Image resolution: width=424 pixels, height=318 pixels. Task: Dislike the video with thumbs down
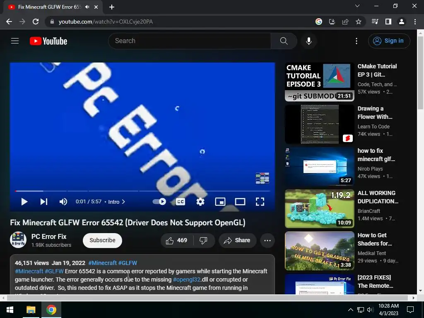pyautogui.click(x=203, y=241)
